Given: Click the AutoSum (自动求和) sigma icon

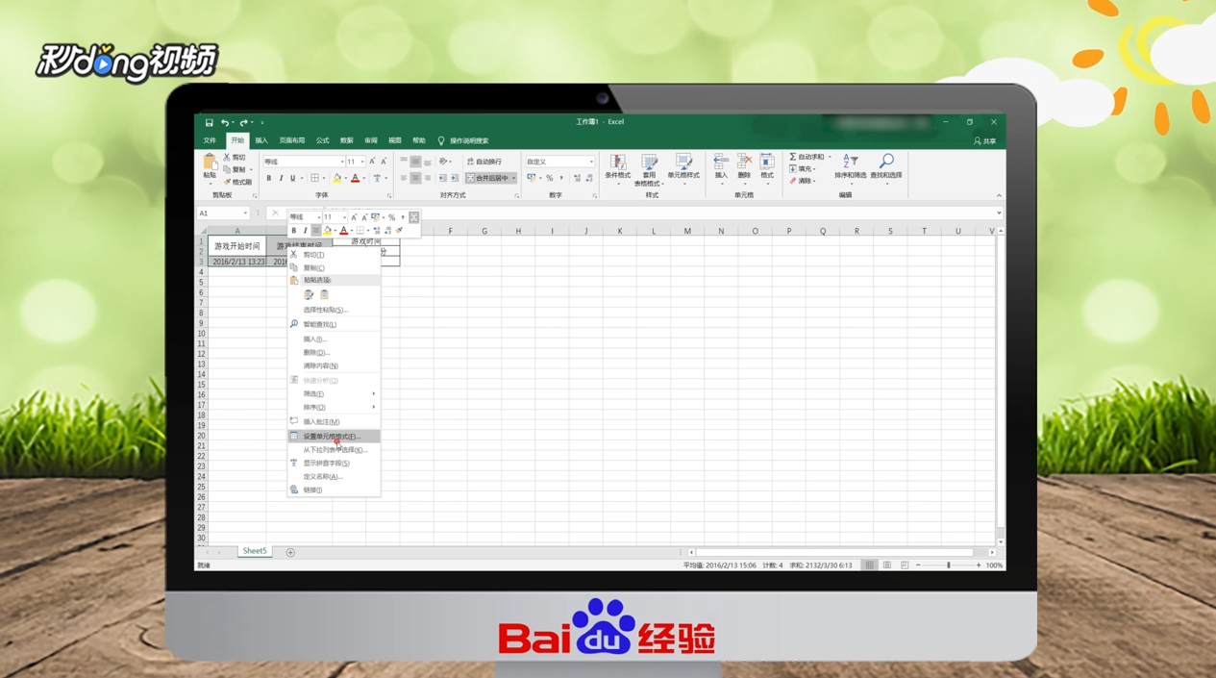Looking at the screenshot, I should (x=793, y=157).
